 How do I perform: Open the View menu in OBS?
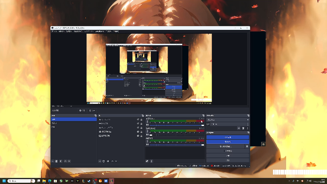click(69, 31)
